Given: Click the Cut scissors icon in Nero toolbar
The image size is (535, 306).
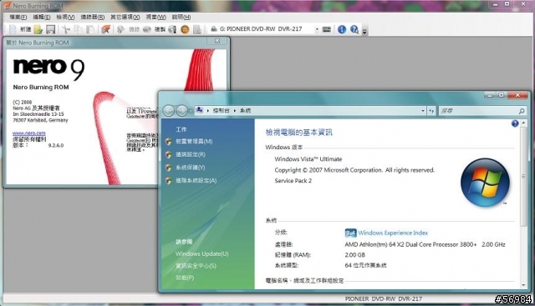Looking at the screenshot, I should tap(66, 30).
